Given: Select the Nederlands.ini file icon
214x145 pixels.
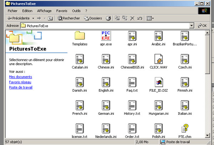Looking at the screenshot, I should (106, 128).
